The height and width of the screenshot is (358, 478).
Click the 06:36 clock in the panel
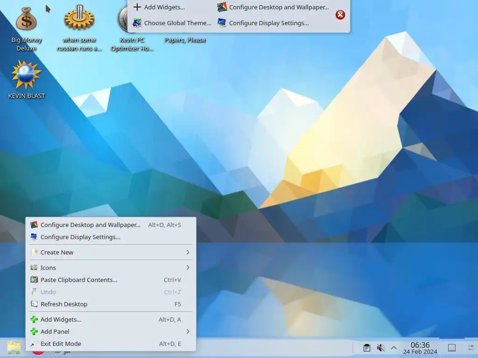(420, 348)
